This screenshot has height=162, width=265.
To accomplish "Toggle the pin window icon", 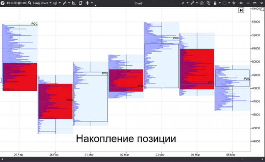I will (241, 3).
